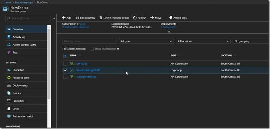This screenshot has width=270, height=129.
Task: Click the Policies document icon
Action: click(x=9, y=93)
